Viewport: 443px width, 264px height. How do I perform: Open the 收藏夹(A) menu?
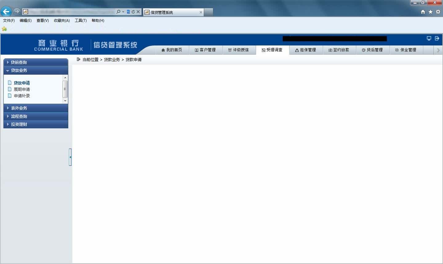pos(62,21)
